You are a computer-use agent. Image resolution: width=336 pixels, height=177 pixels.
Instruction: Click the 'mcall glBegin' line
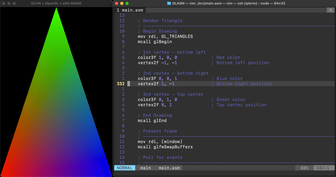pos(155,42)
